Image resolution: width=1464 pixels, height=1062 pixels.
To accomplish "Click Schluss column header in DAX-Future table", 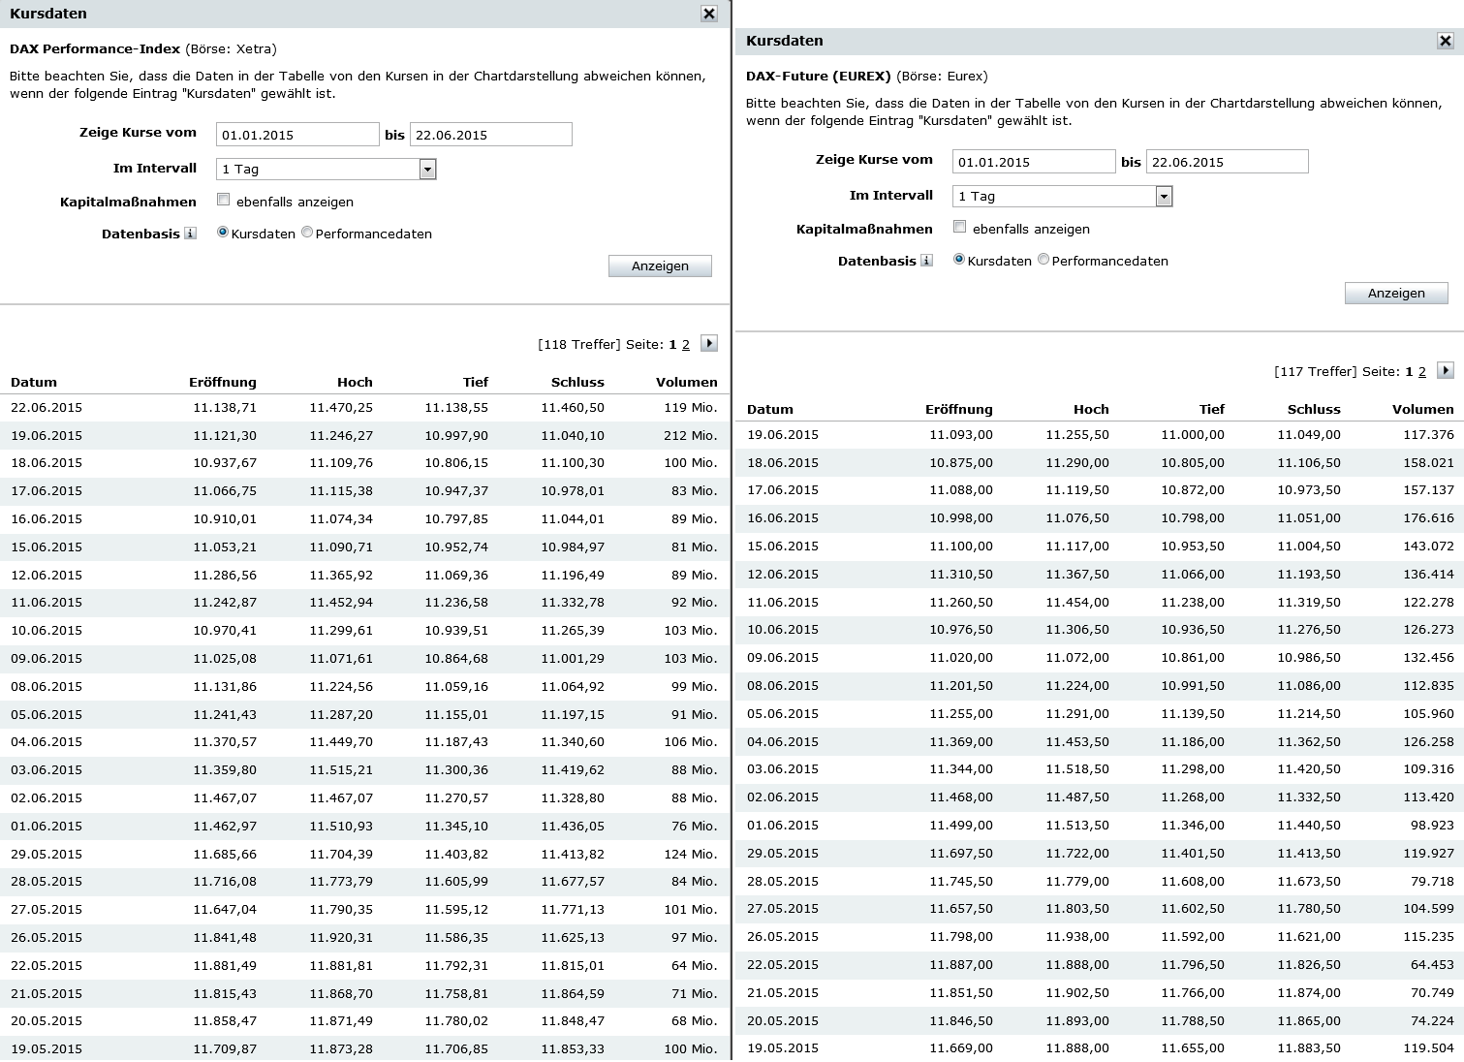I will tap(1314, 410).
